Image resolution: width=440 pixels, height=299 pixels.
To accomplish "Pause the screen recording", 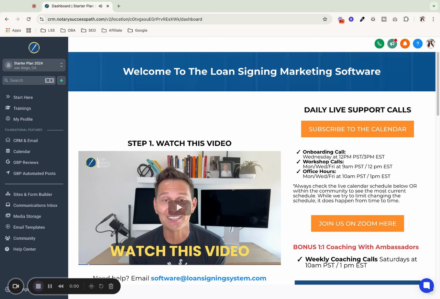I will pyautogui.click(x=50, y=286).
